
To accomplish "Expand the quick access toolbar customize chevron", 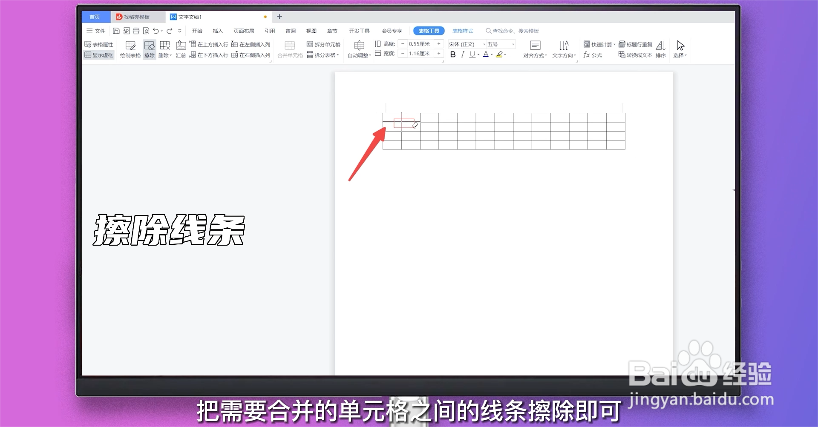I will tap(180, 31).
